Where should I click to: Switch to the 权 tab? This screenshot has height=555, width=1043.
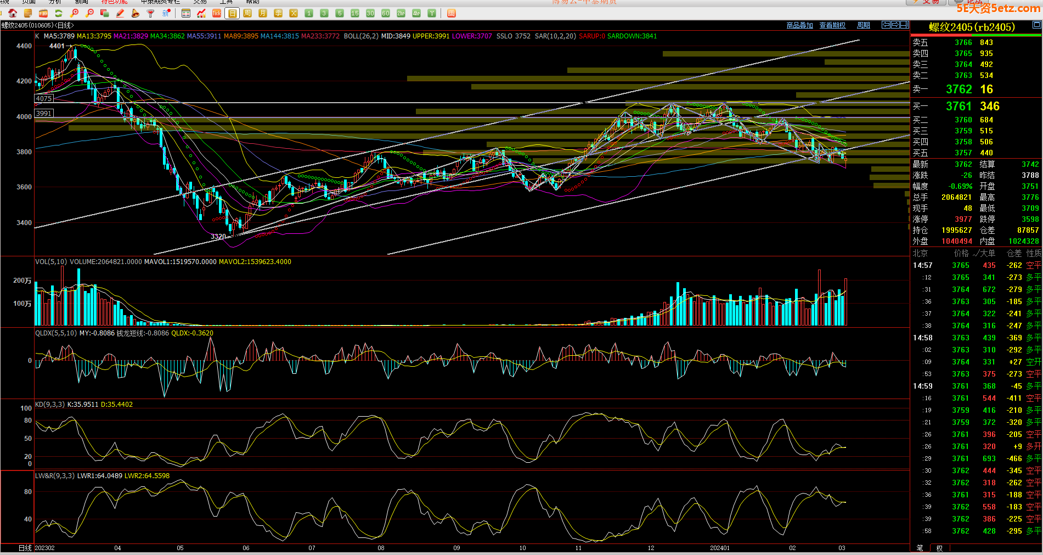tap(939, 548)
